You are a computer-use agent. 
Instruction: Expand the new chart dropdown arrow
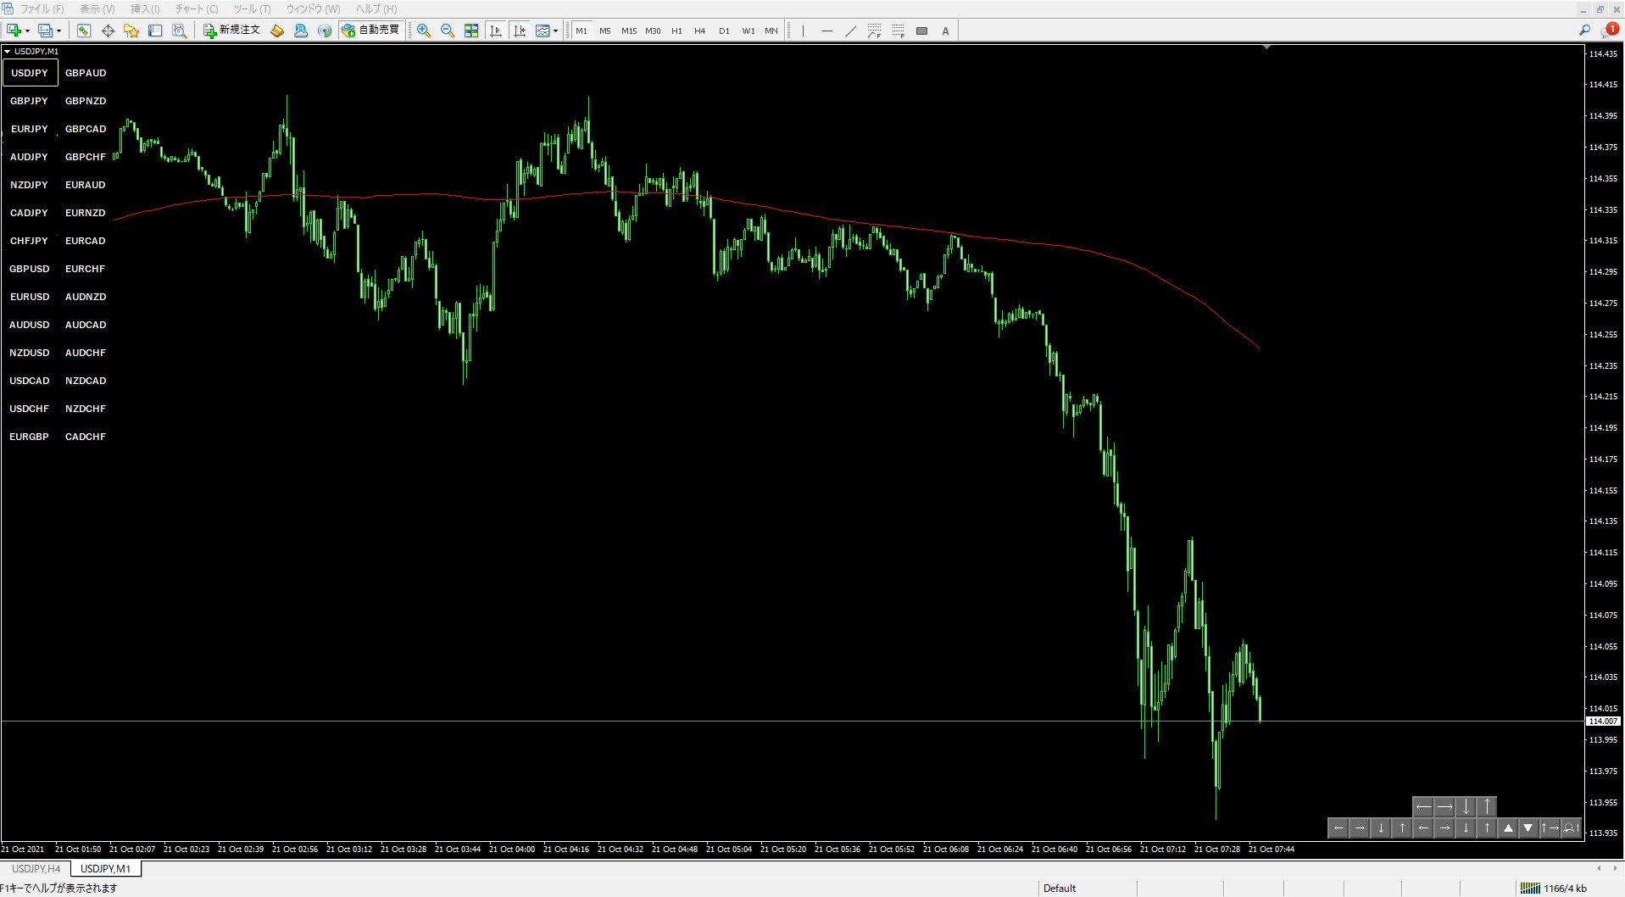coord(27,31)
